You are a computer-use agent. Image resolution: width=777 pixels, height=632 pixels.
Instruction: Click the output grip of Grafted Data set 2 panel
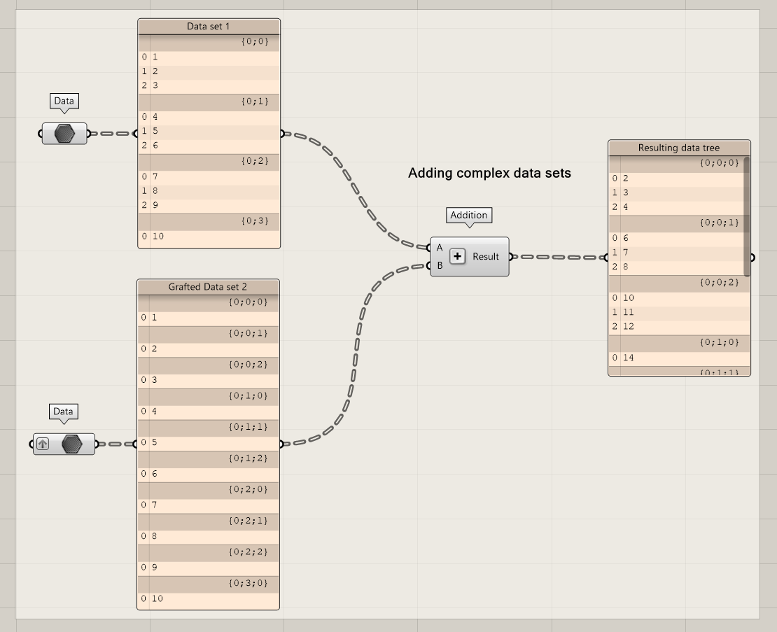281,444
